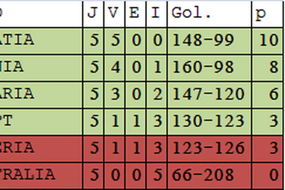This screenshot has height=190, width=285.
Task: Select the I column header
Action: click(156, 14)
